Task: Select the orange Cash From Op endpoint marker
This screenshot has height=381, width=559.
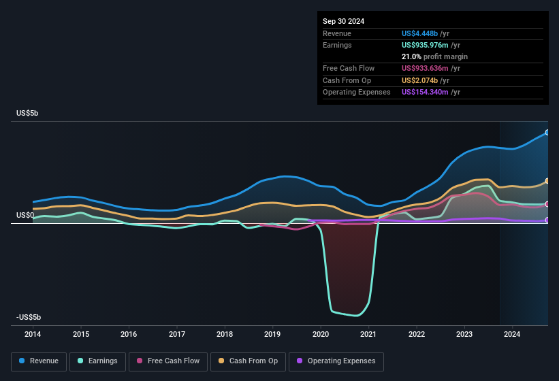Action: tap(547, 181)
